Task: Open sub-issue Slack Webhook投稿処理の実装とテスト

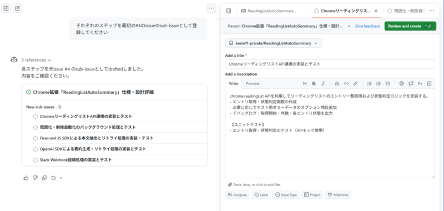Action: point(75,160)
